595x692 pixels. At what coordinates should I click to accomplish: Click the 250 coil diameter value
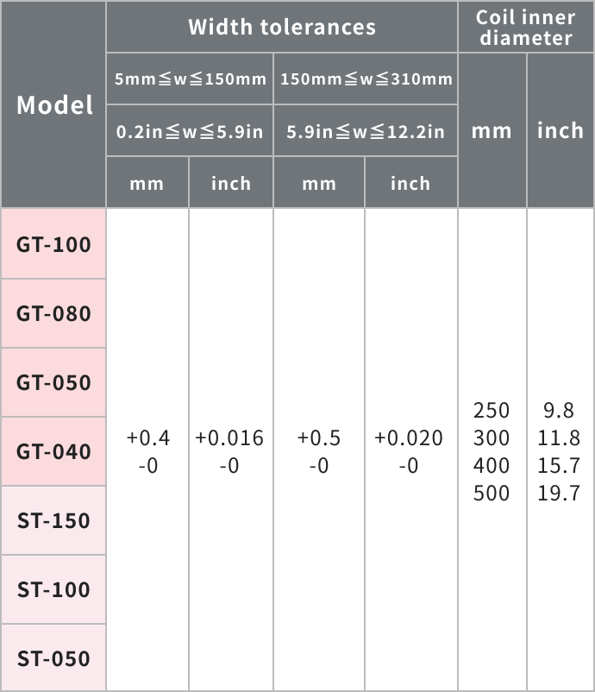[x=492, y=409]
